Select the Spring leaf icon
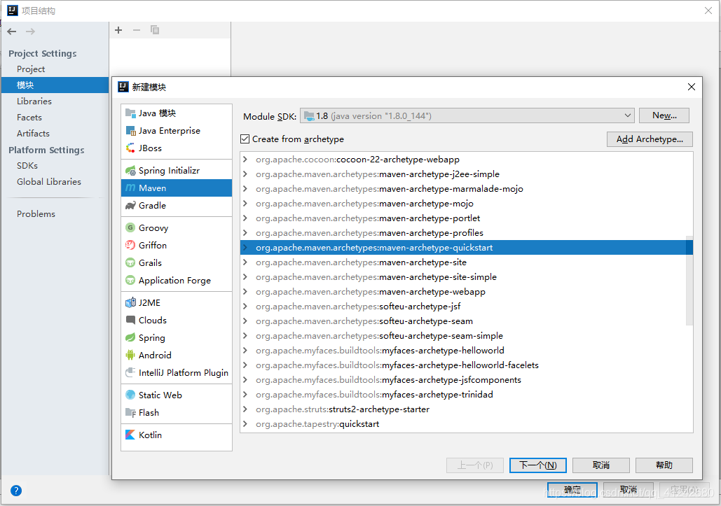 click(130, 337)
